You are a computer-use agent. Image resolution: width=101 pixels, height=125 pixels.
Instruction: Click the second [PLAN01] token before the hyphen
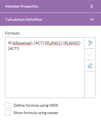72,43
